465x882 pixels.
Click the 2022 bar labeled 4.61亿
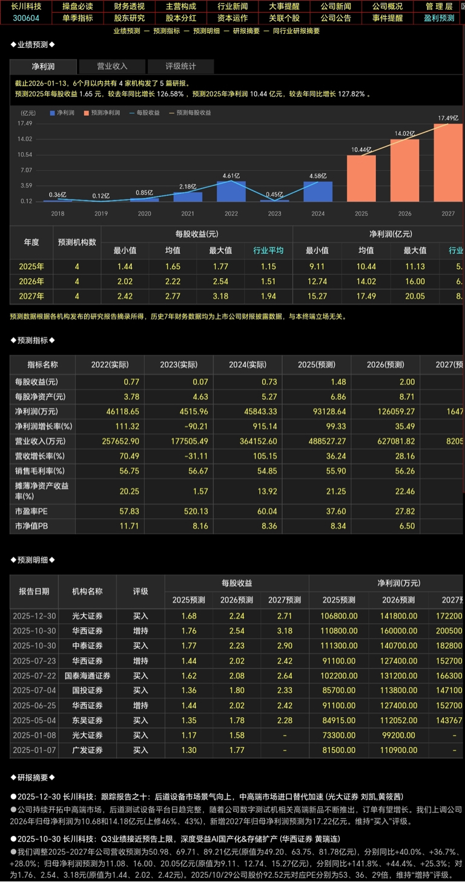[231, 191]
